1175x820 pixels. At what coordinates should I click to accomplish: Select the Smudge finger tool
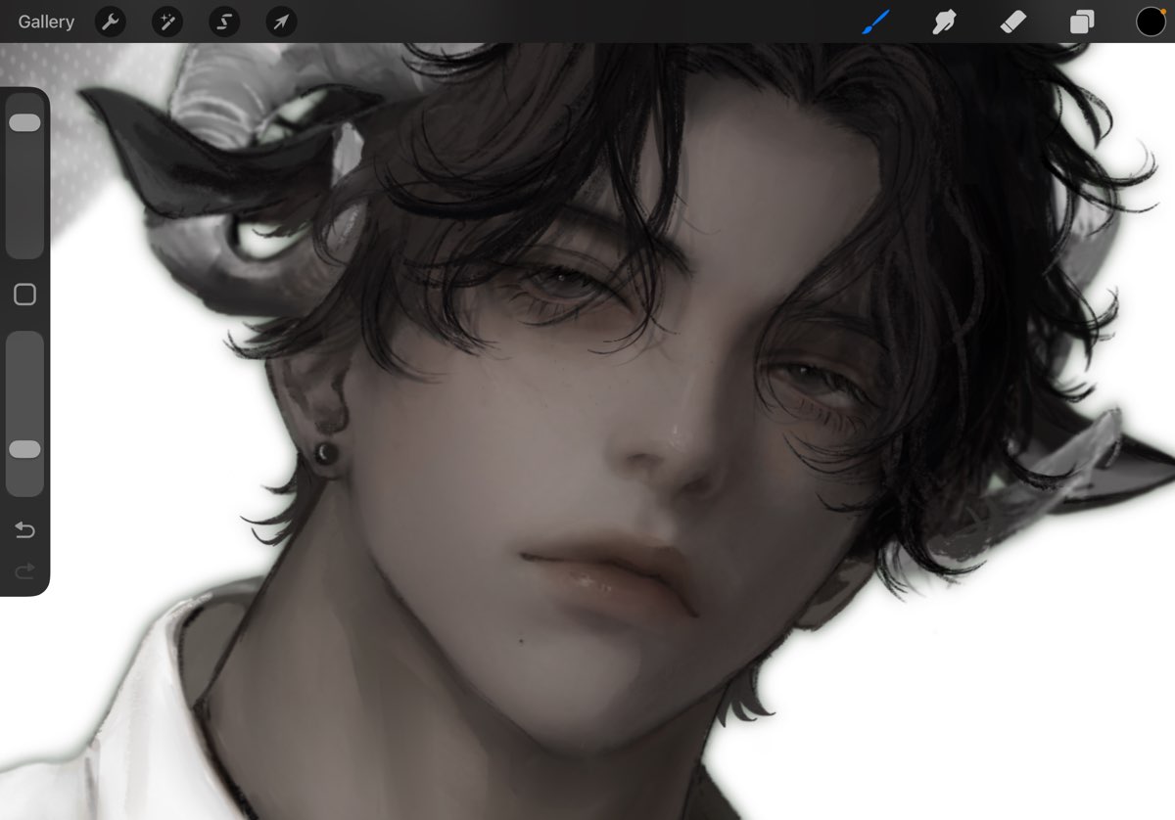[x=945, y=22]
